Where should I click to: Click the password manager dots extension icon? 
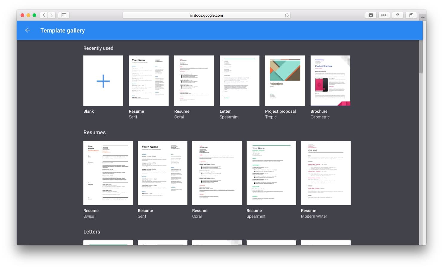click(x=384, y=15)
